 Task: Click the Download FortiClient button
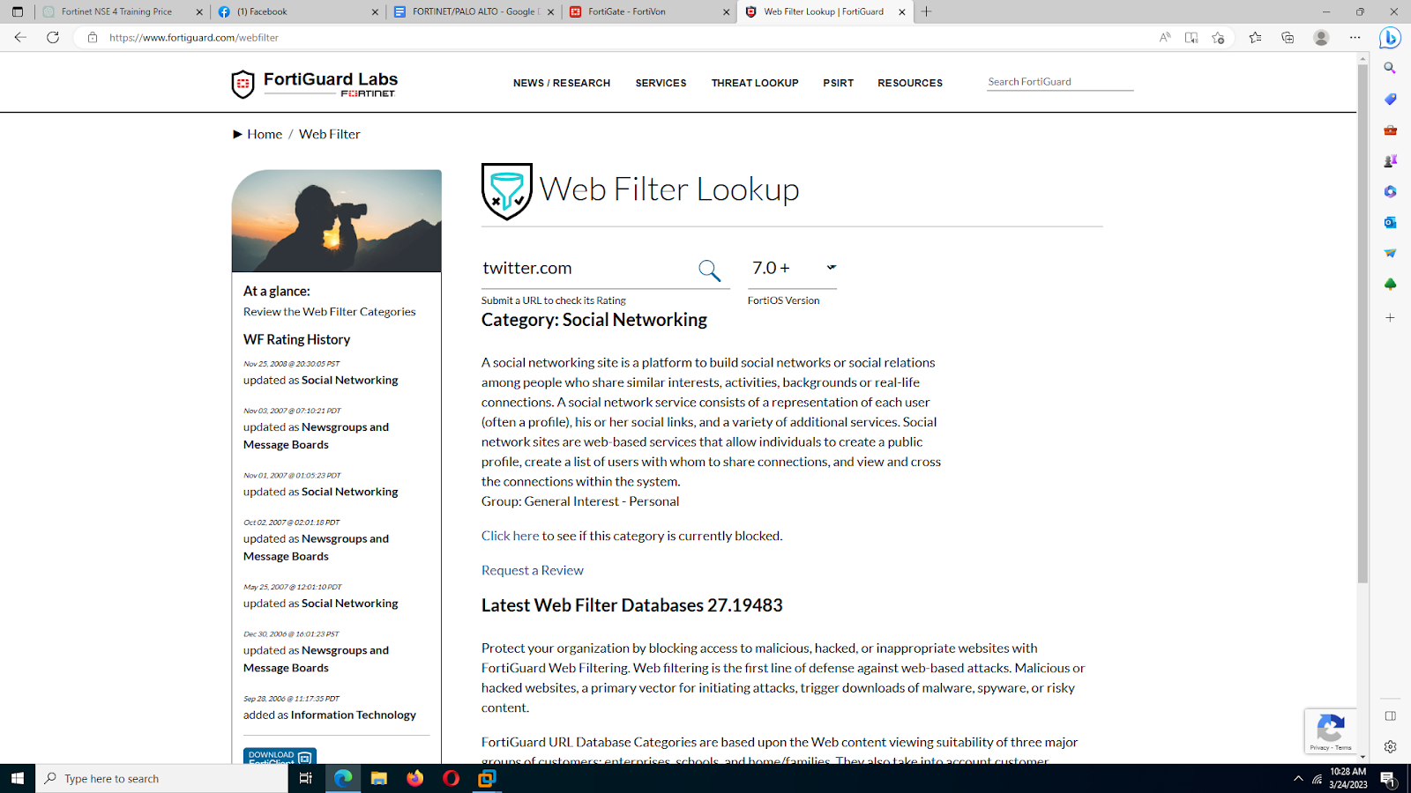[x=280, y=756]
